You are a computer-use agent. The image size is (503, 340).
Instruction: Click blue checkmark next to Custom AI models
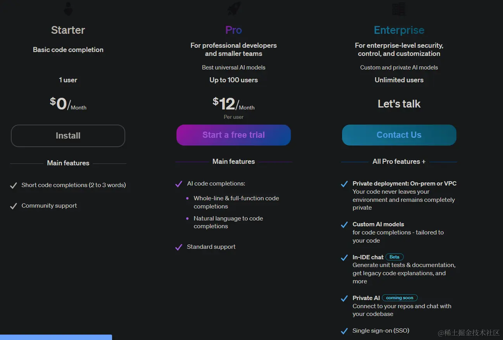point(344,225)
